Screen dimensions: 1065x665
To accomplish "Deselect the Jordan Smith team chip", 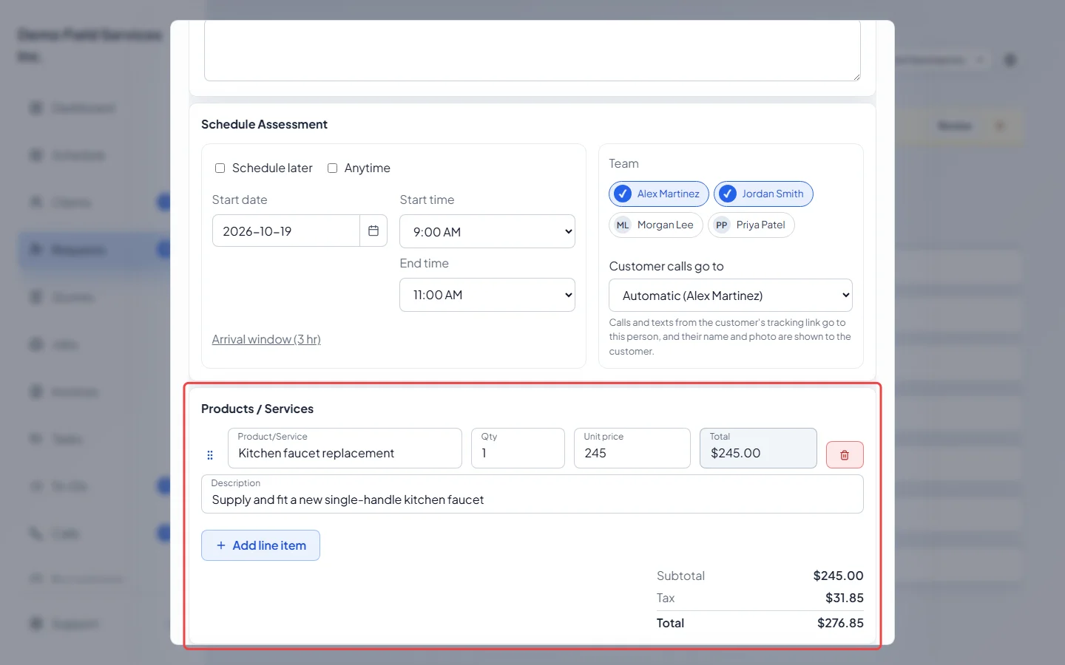I will click(x=763, y=194).
